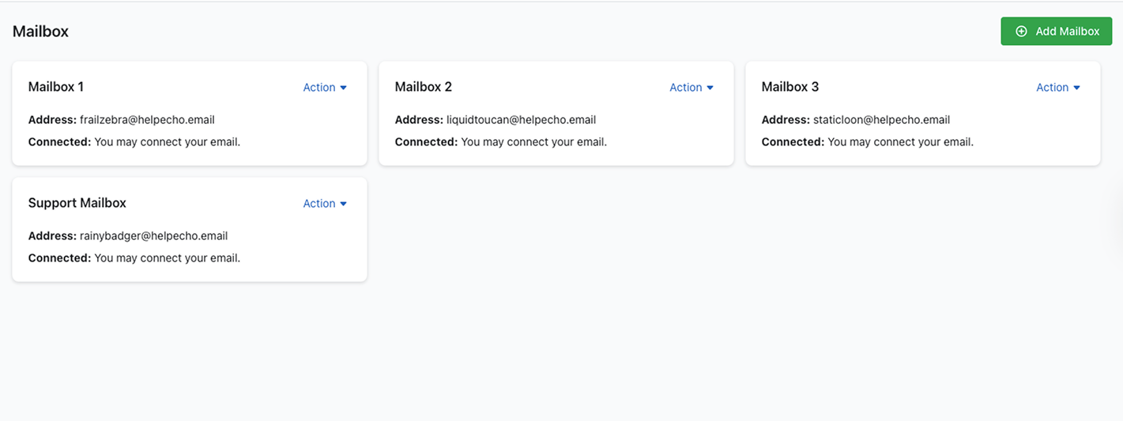Click Mailbox 2's 'You may connect your email' text

coord(533,142)
